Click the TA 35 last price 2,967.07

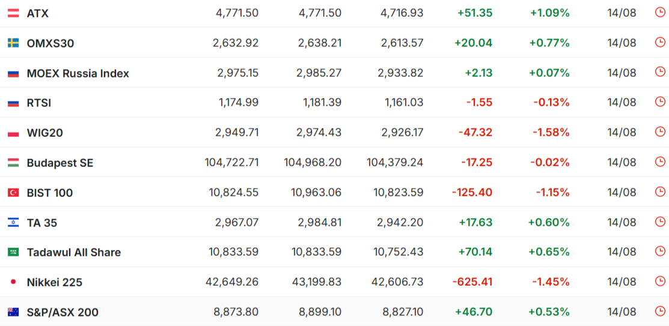tap(237, 223)
